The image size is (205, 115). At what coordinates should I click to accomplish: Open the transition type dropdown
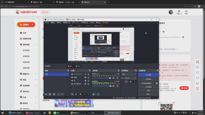tap(129, 74)
